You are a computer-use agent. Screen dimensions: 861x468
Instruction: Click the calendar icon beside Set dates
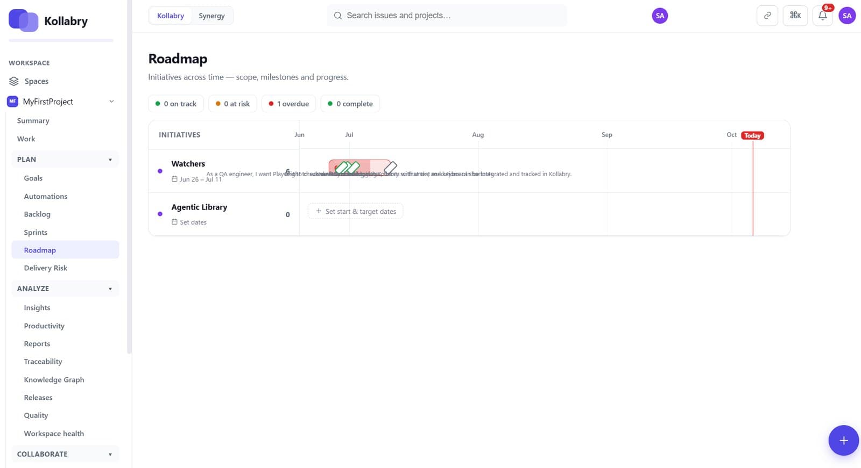click(174, 222)
